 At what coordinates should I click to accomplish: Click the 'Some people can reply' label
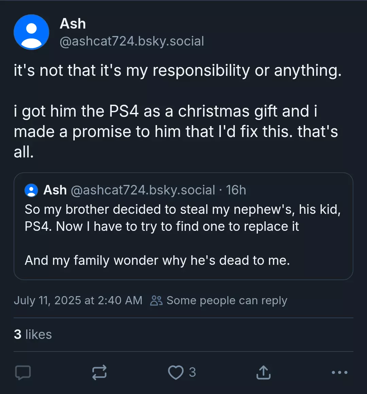(x=227, y=301)
